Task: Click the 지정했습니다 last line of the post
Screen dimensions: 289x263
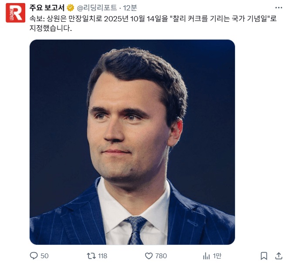Action: pyautogui.click(x=50, y=28)
